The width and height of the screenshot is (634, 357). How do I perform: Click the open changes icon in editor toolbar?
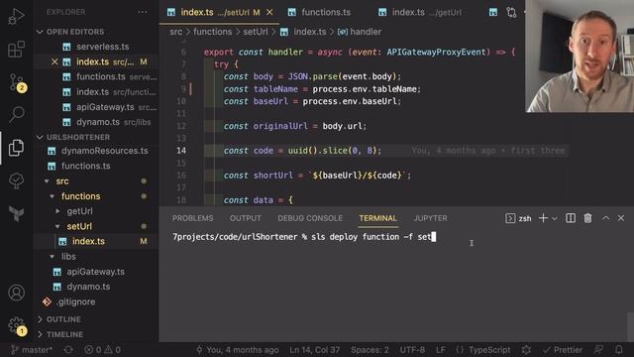(x=511, y=13)
